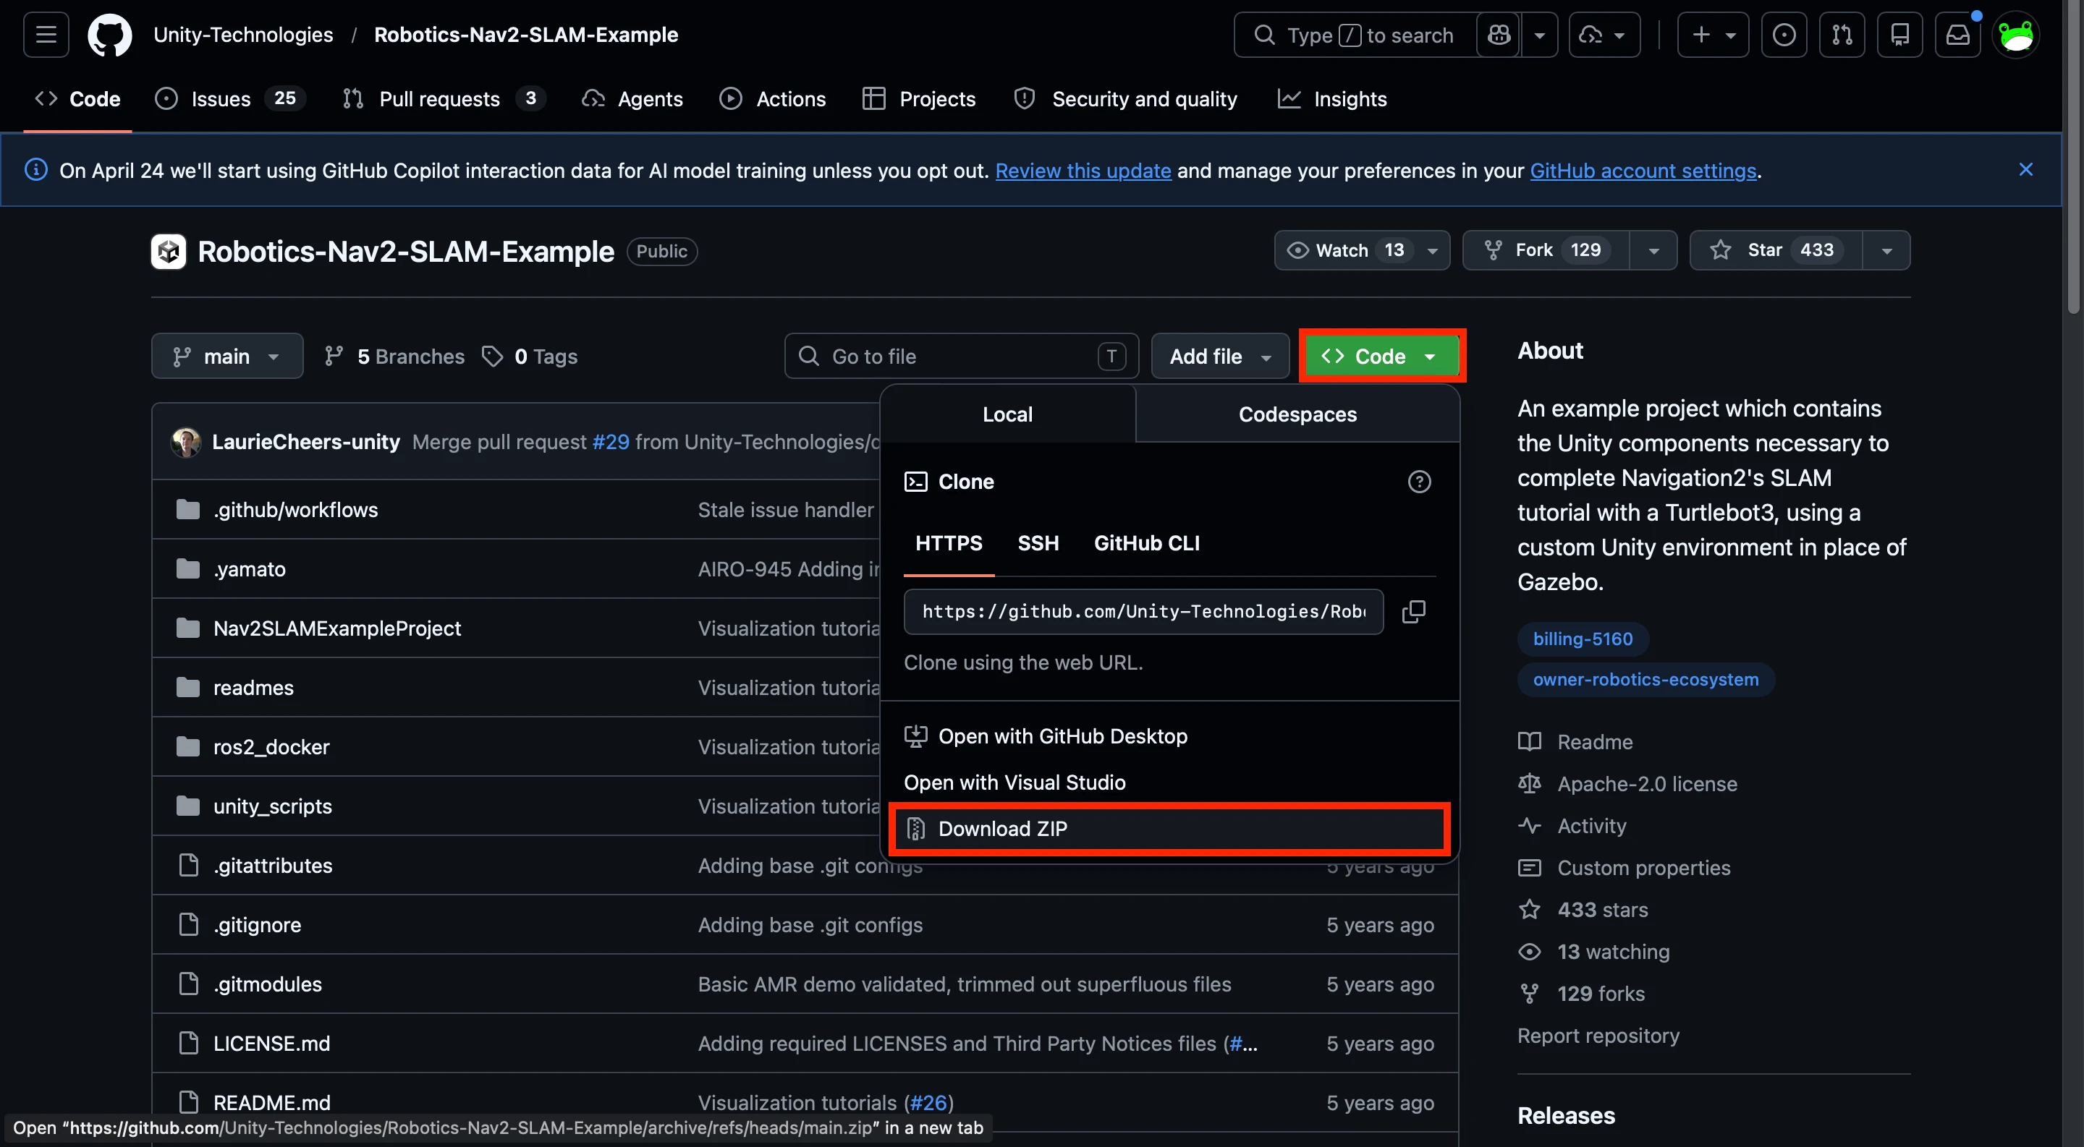This screenshot has height=1147, width=2084.
Task: Open the ros2_docker folder
Action: 271,747
